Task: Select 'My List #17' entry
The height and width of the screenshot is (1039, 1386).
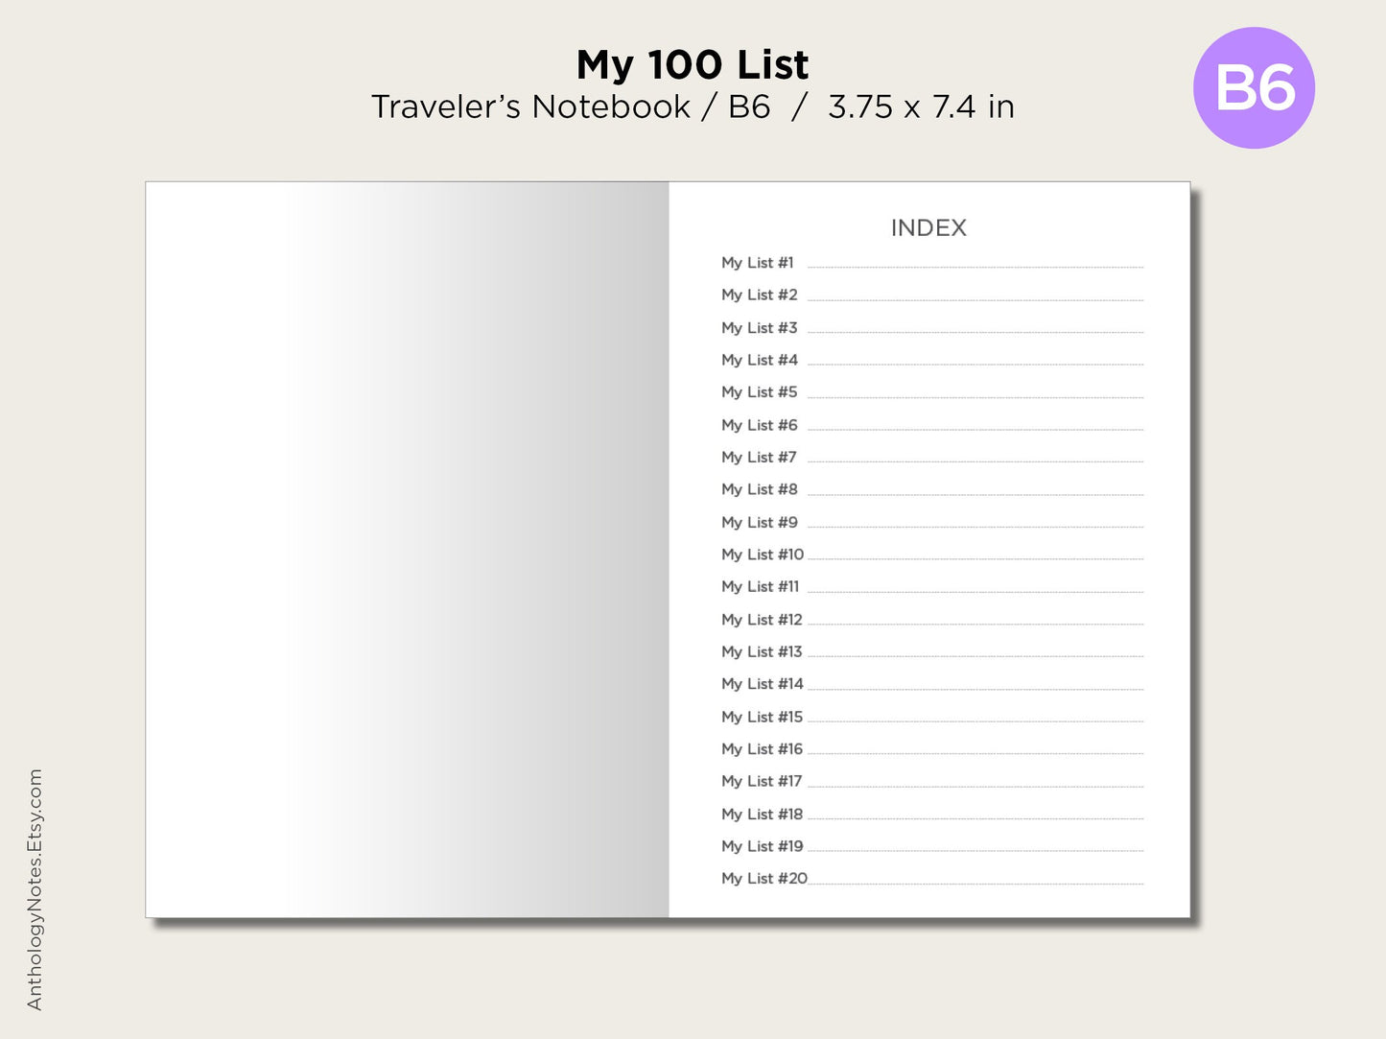Action: pyautogui.click(x=762, y=782)
